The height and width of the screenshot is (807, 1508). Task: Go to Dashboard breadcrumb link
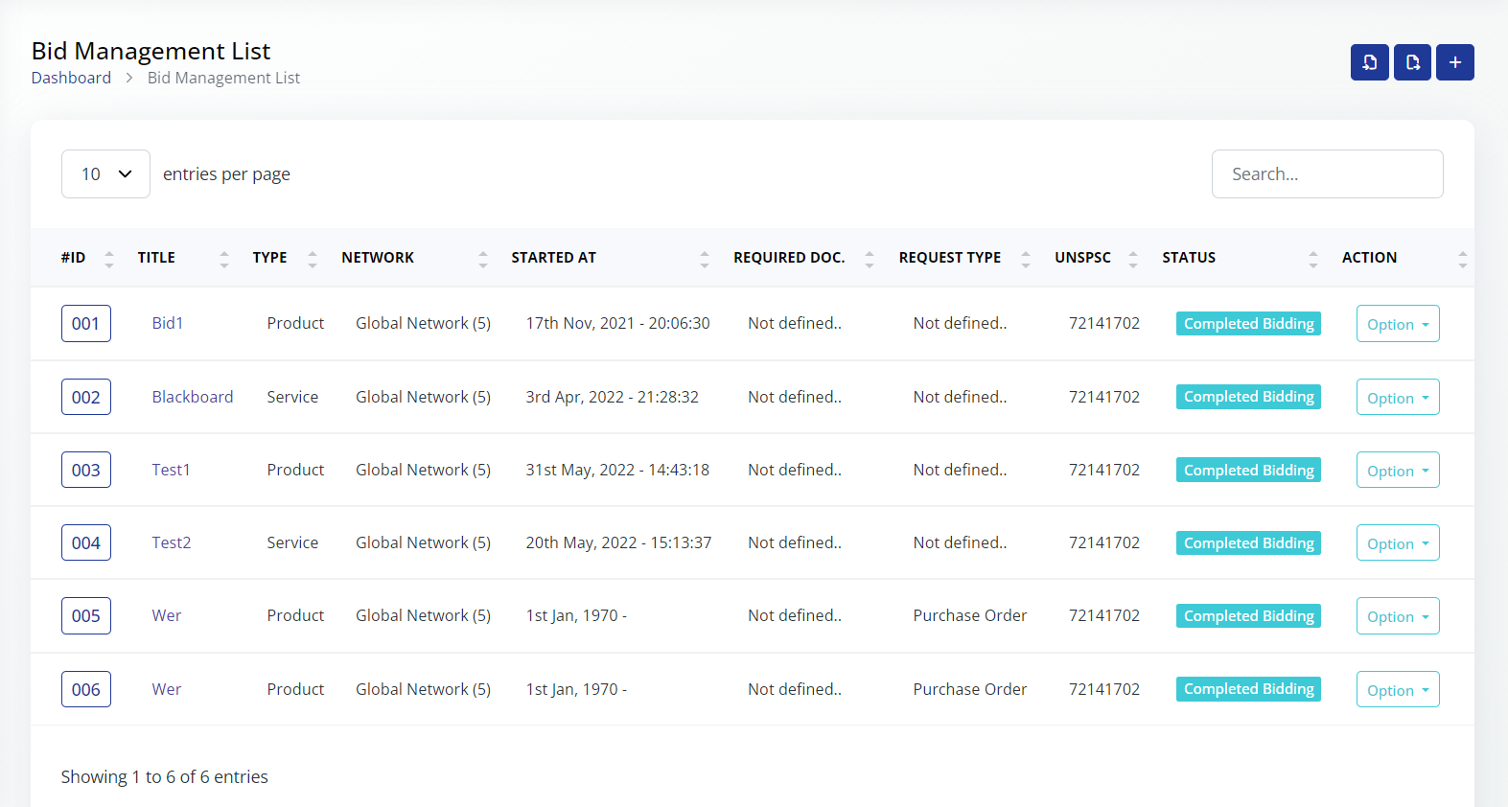pyautogui.click(x=71, y=79)
